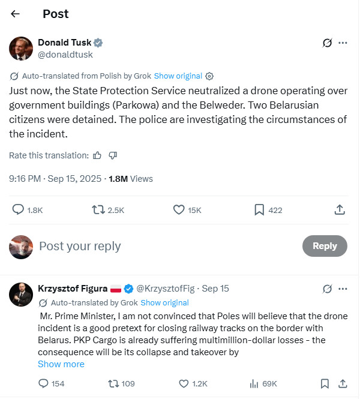Open Grok icon on Donald Tusk's post

click(x=327, y=43)
